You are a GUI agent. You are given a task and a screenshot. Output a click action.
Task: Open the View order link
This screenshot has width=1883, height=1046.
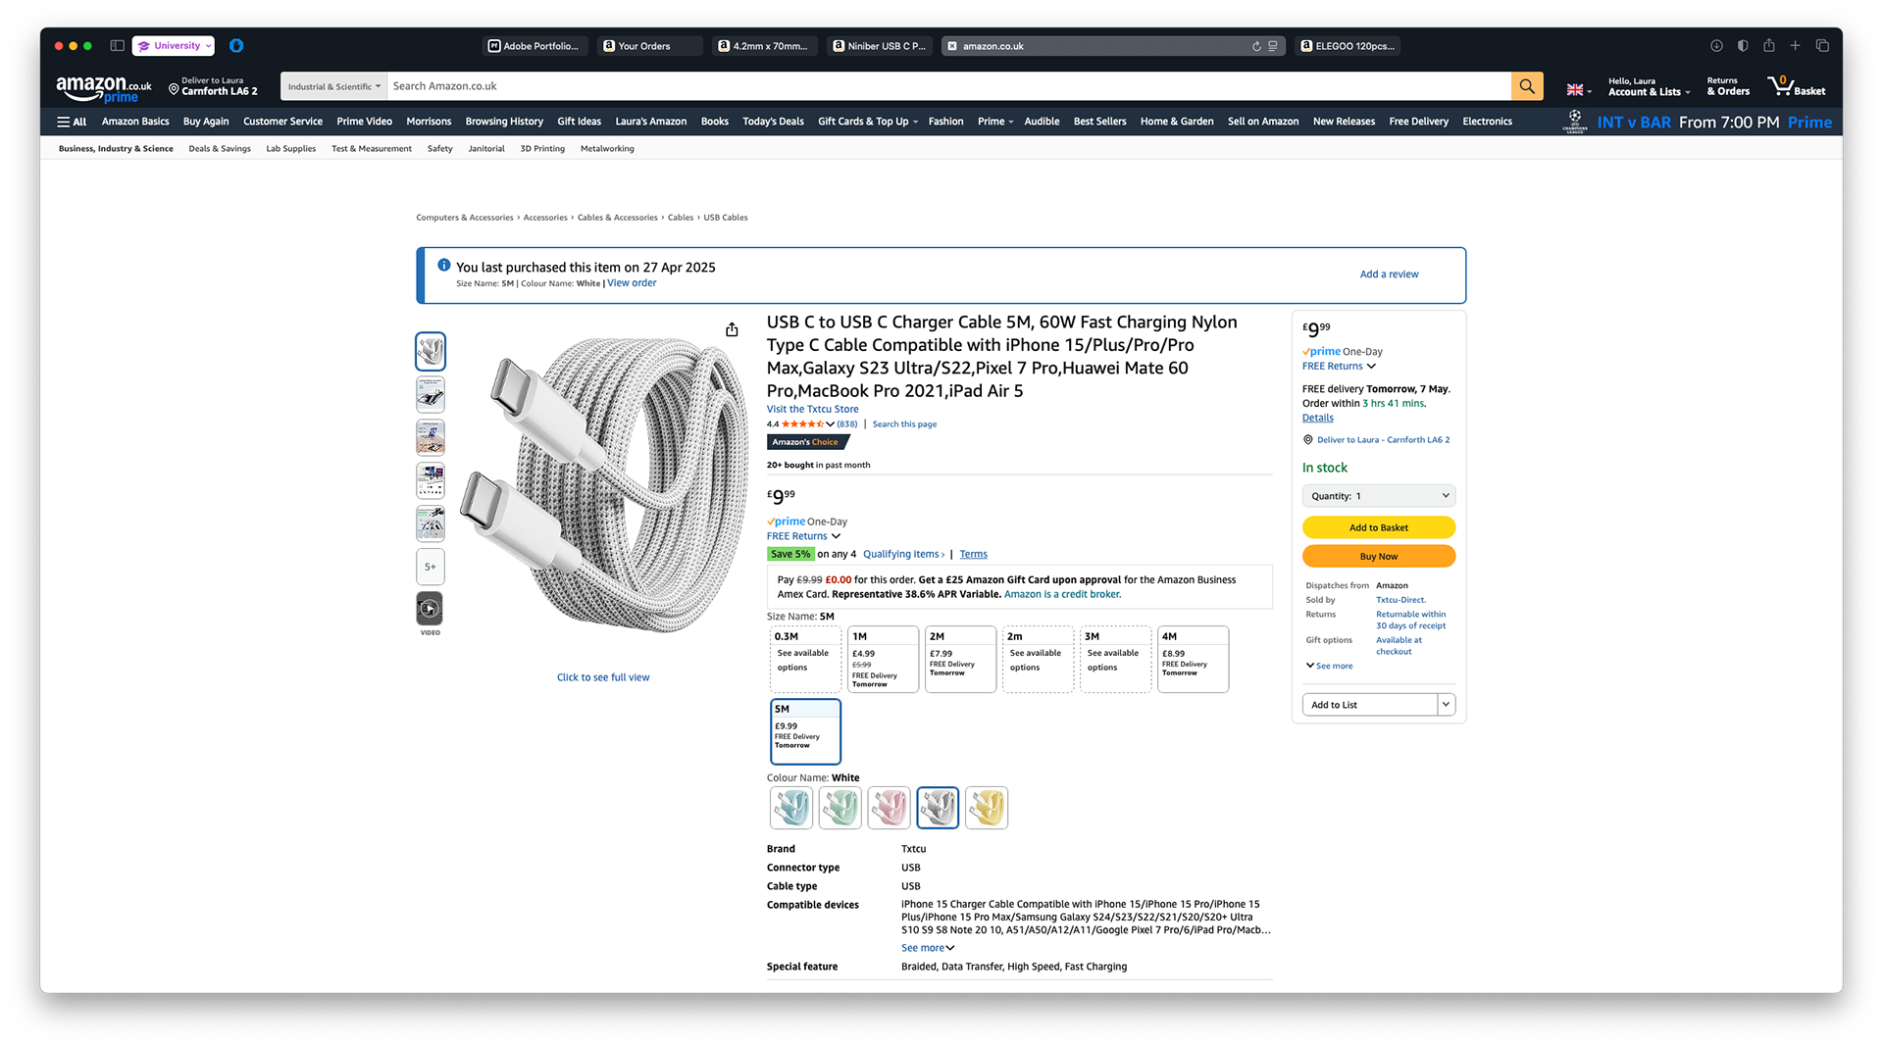(632, 283)
